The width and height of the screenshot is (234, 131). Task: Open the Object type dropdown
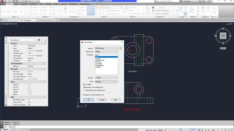106,52
